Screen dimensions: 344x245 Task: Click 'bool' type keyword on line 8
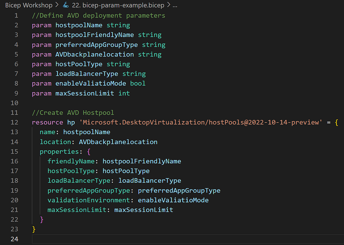point(138,83)
